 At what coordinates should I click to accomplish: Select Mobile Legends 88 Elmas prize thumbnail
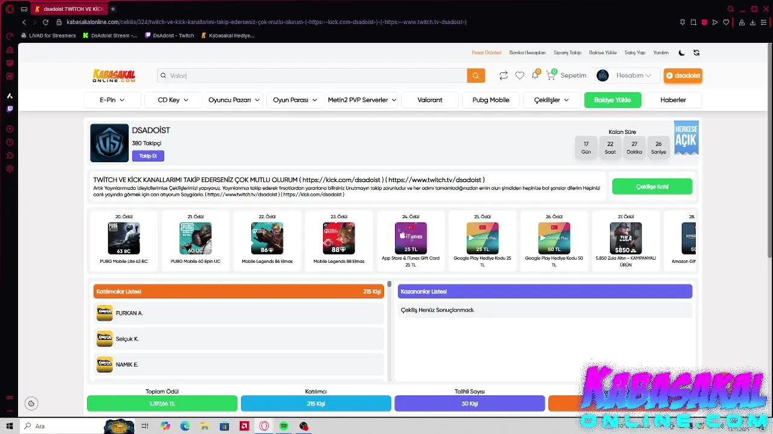tap(339, 239)
